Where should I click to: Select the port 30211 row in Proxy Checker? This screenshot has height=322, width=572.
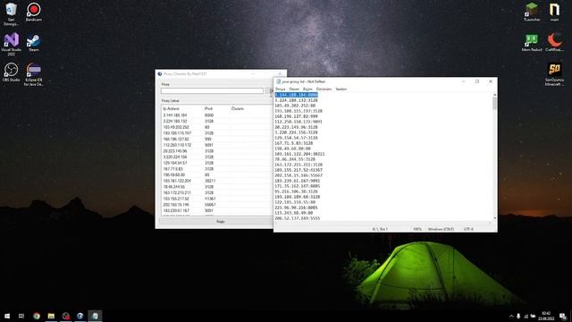point(217,181)
